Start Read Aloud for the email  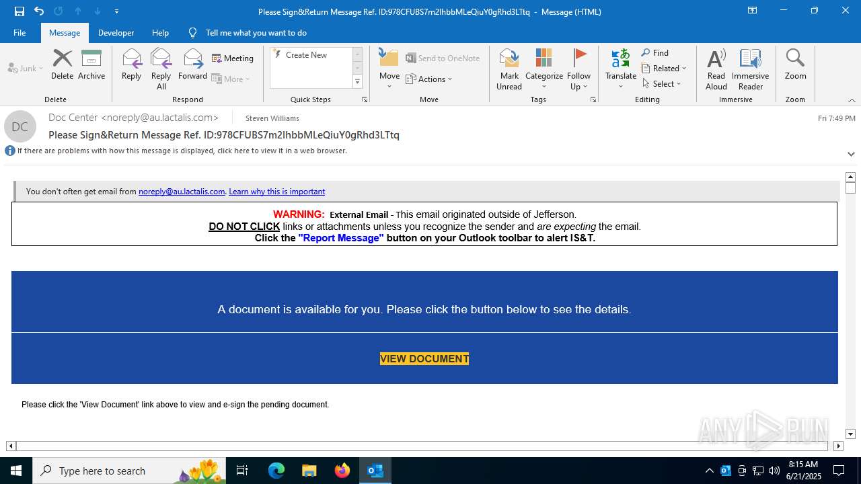(716, 69)
